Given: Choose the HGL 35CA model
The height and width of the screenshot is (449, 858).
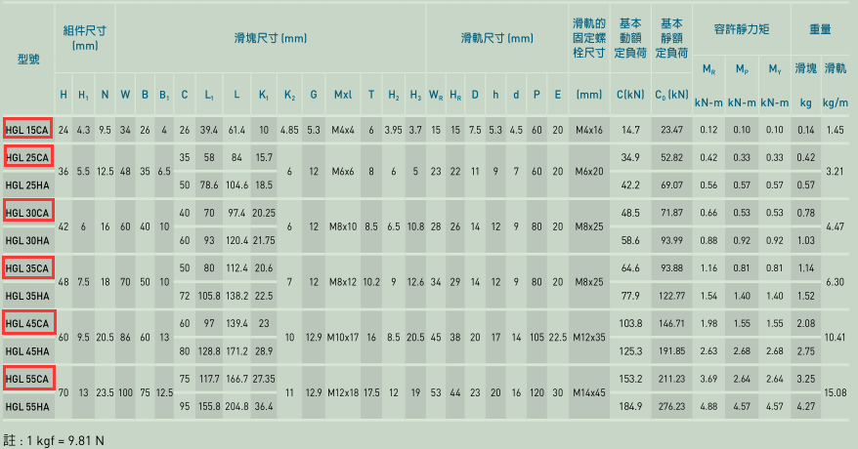Looking at the screenshot, I should pos(26,267).
